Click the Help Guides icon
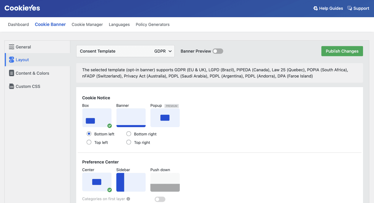The image size is (374, 203). (x=316, y=8)
